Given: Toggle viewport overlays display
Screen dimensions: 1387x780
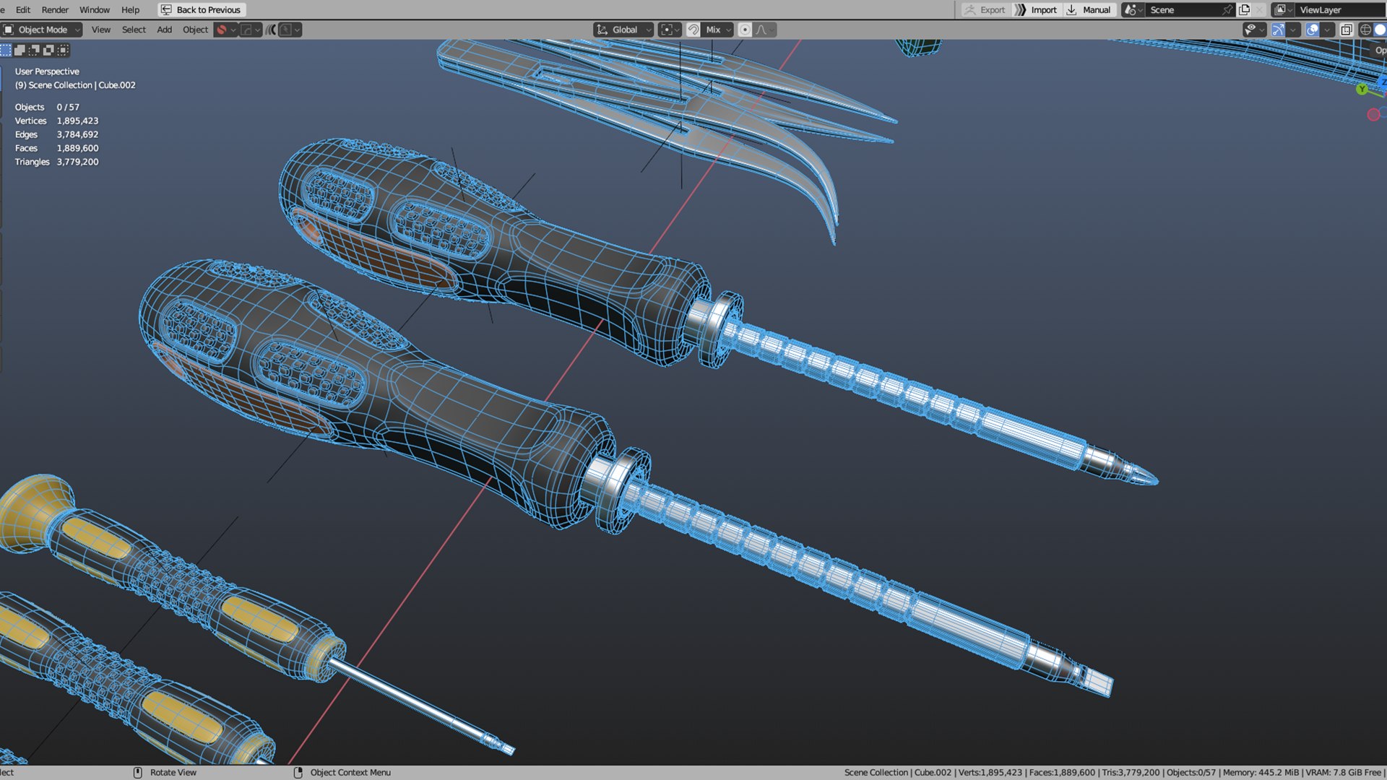Looking at the screenshot, I should (x=1313, y=30).
